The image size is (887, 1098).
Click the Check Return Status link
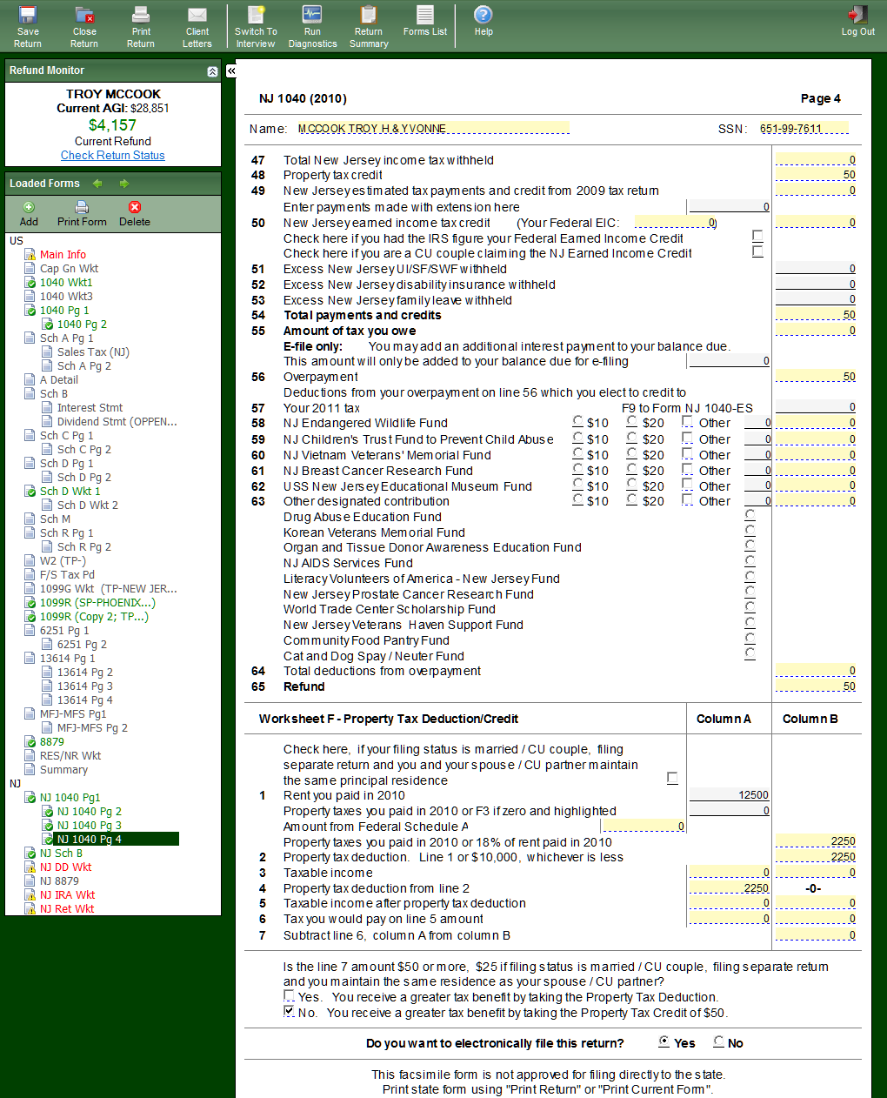112,156
